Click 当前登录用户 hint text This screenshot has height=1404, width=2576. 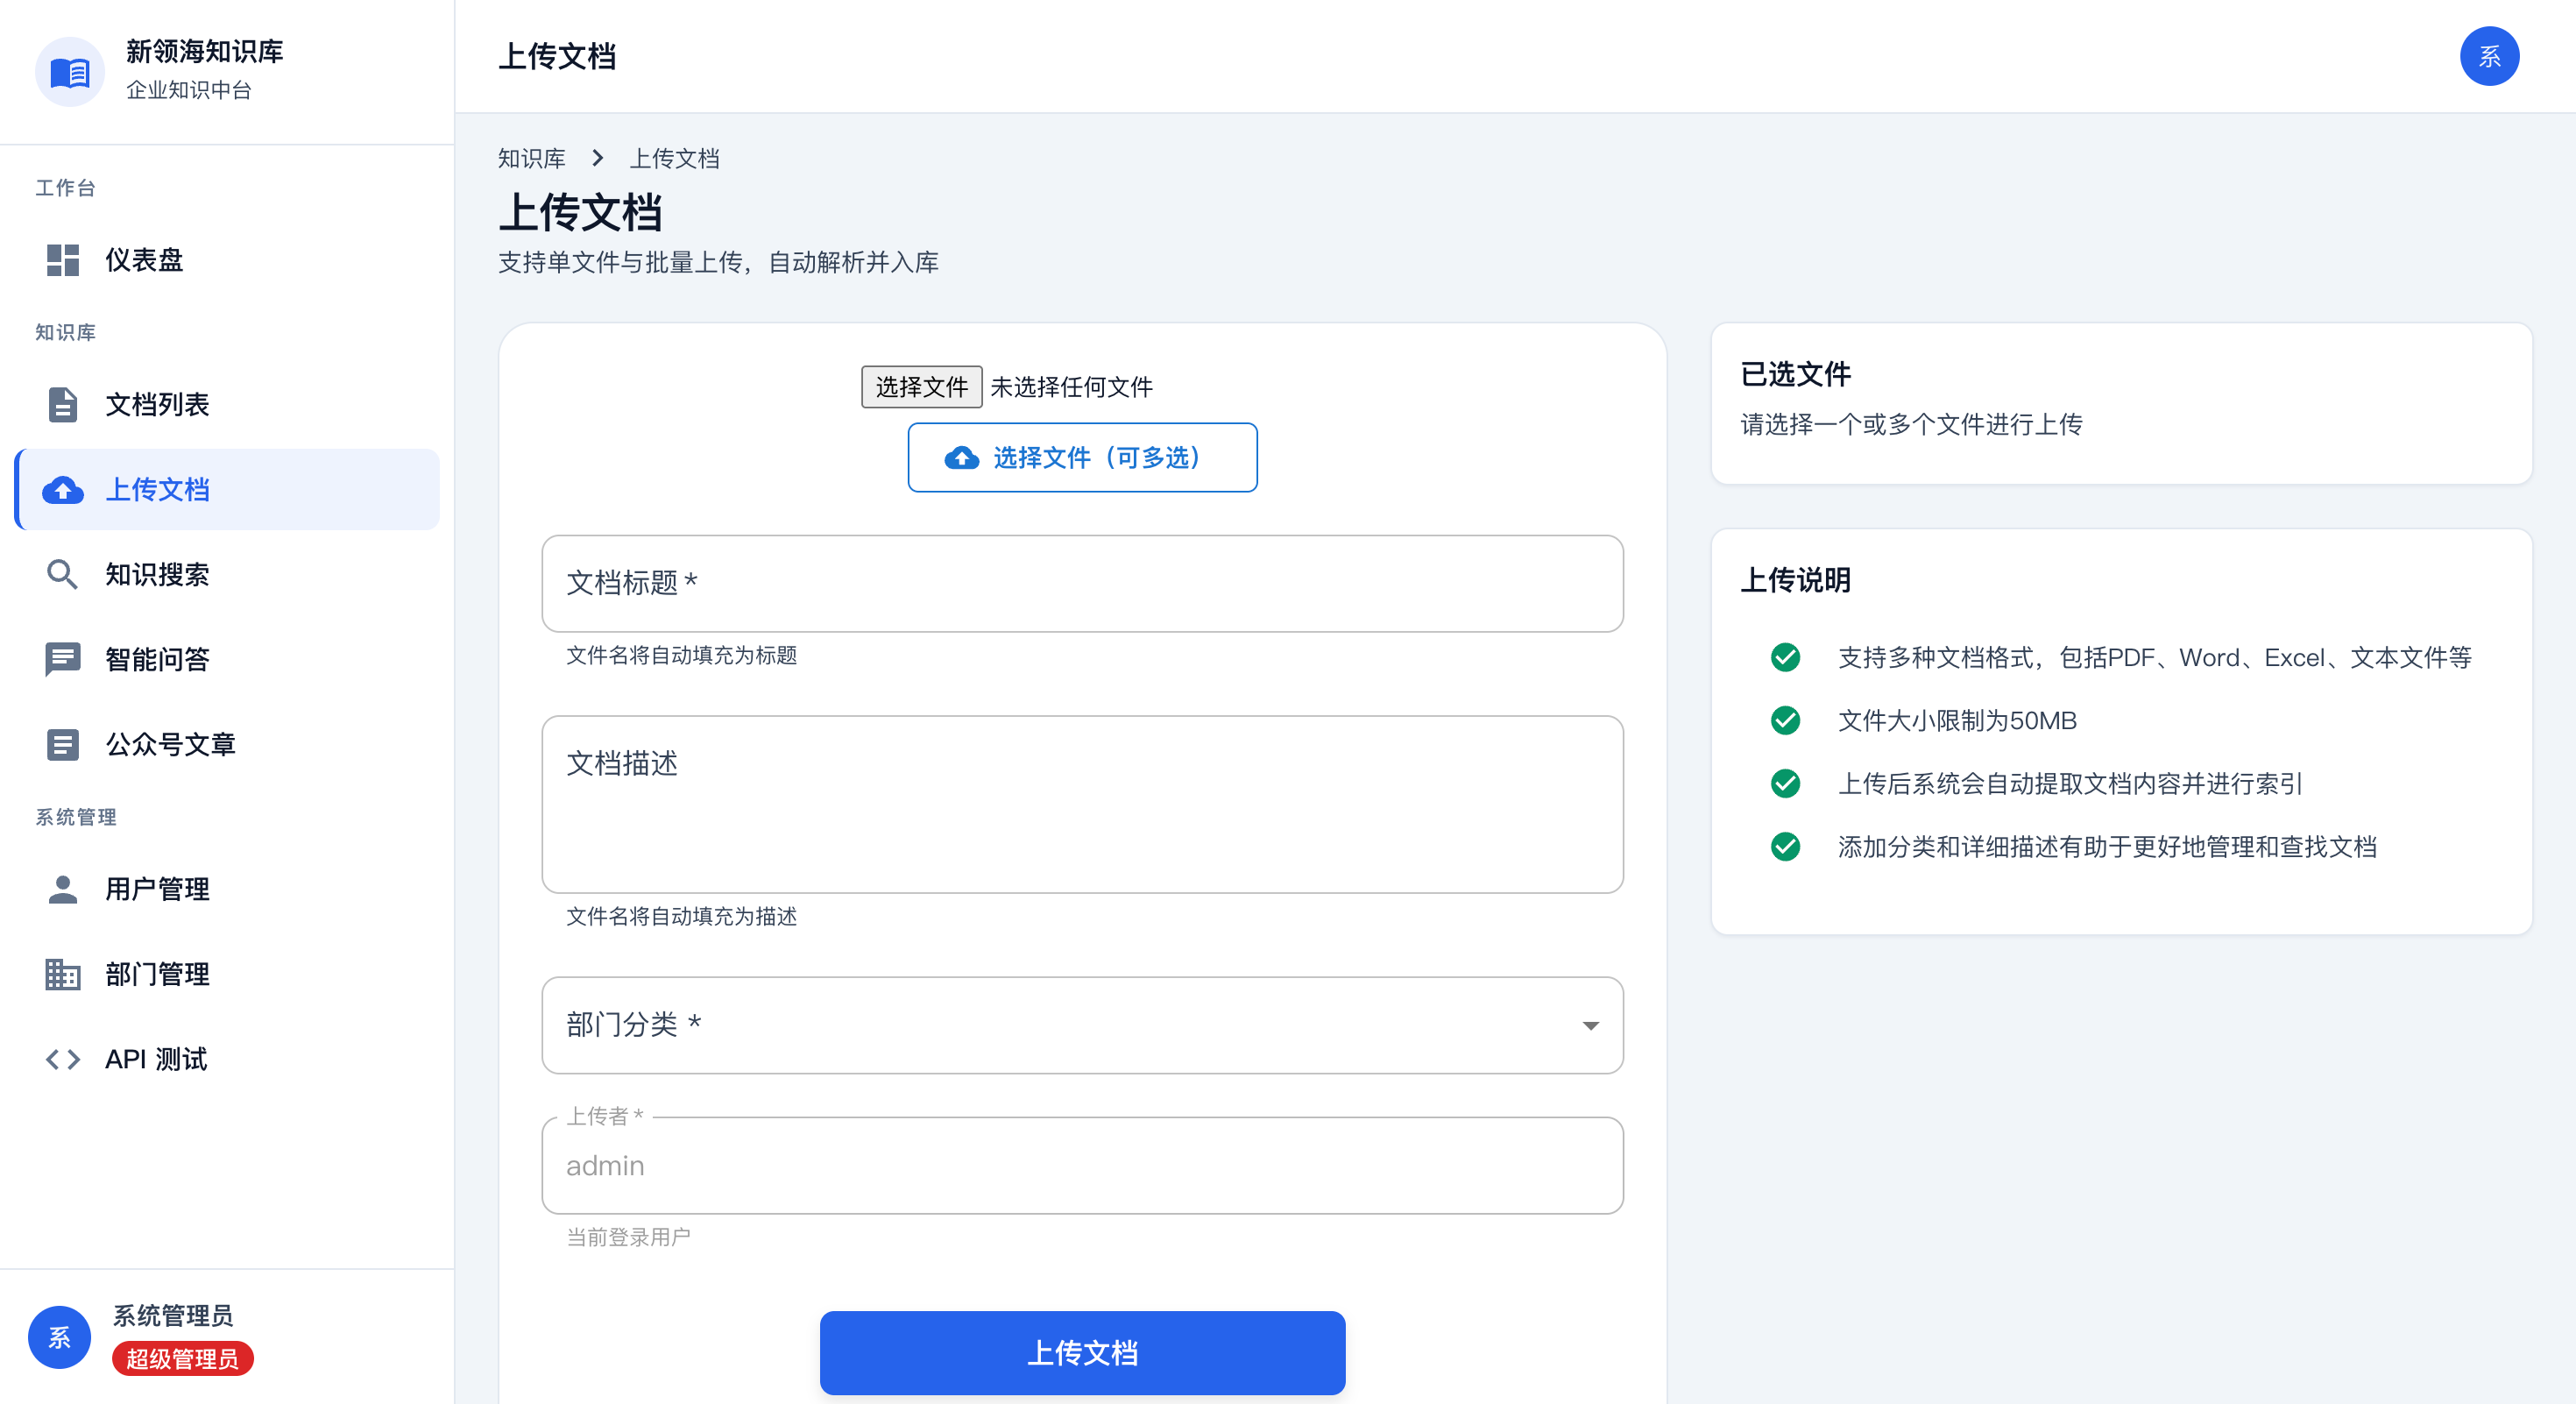[628, 1237]
